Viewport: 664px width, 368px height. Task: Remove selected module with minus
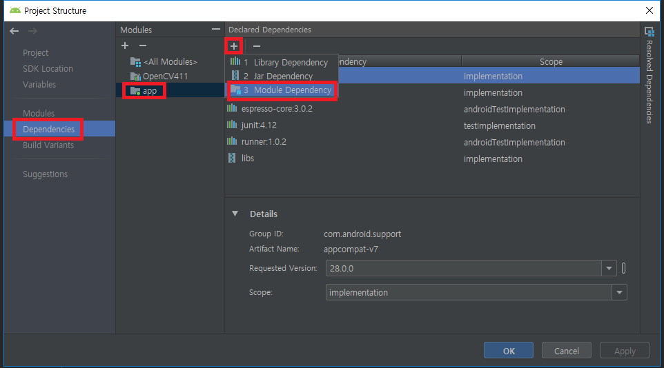pos(143,45)
